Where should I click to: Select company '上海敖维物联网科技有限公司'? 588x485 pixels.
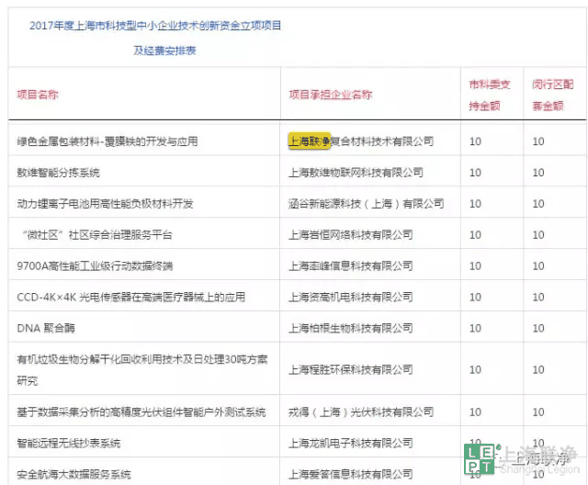(x=356, y=173)
